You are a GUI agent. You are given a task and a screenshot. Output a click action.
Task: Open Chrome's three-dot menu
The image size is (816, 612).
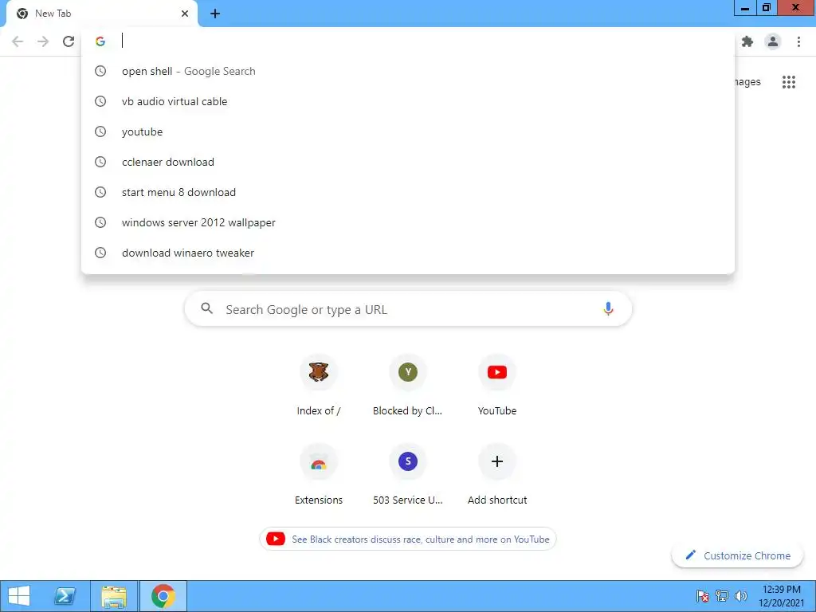(x=798, y=41)
